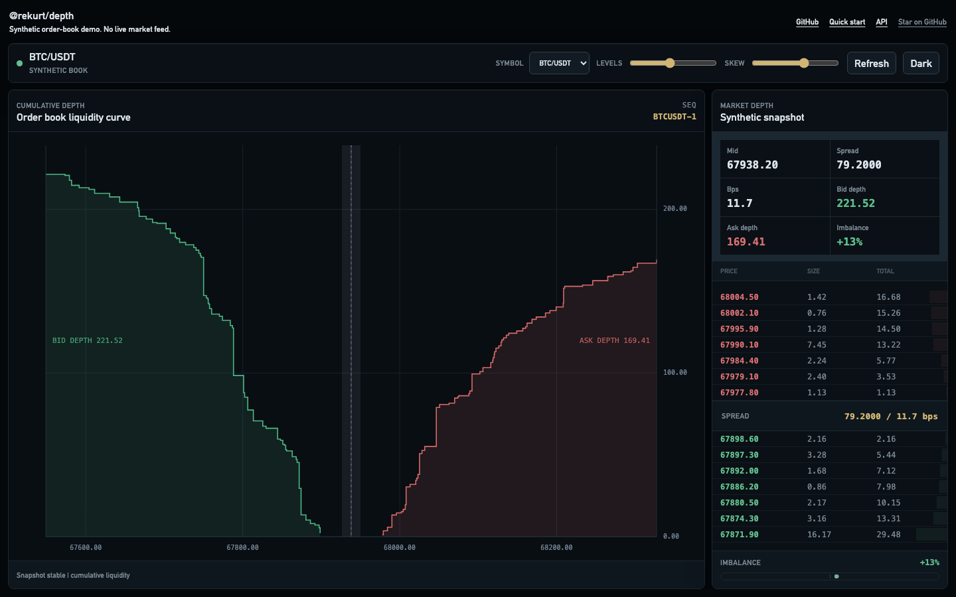The image size is (956, 597).
Task: Click the Order book liquidity curve heading
Action: pyautogui.click(x=74, y=117)
